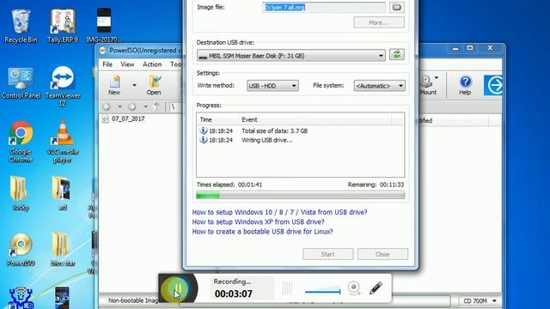Open the CD 700M media size dropdown
550x309 pixels.
tap(480, 300)
